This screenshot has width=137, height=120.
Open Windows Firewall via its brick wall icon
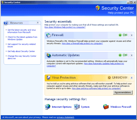[x=106, y=107]
